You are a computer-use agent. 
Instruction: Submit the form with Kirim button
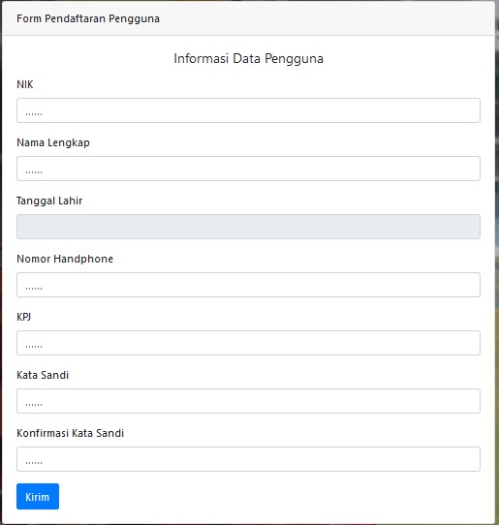click(x=38, y=497)
